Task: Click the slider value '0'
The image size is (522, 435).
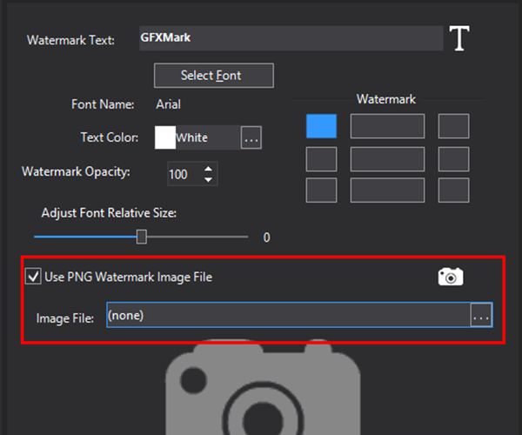Action: click(x=267, y=238)
